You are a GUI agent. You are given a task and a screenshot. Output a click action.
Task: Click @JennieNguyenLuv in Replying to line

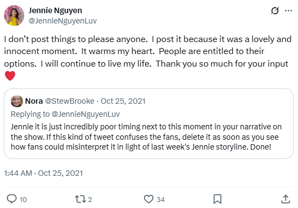tap(86, 114)
